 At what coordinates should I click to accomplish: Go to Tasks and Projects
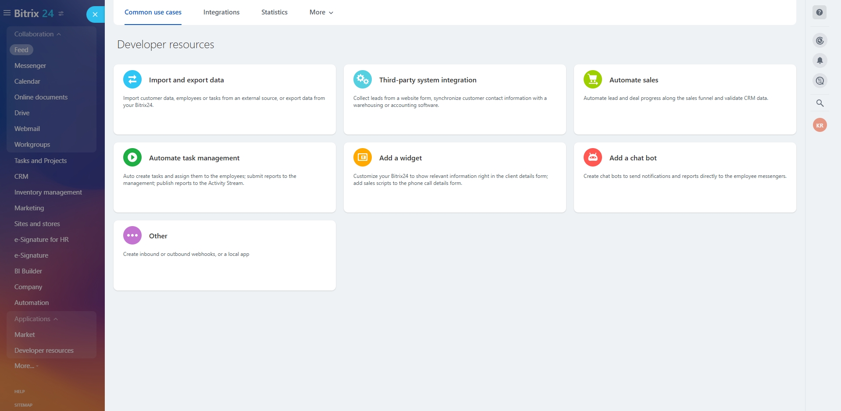(x=40, y=161)
